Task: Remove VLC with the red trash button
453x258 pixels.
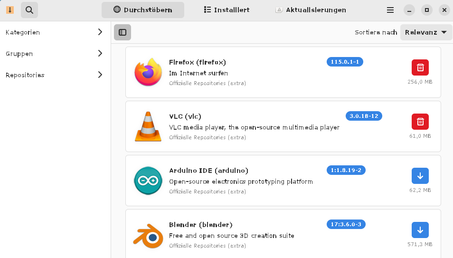Action: pyautogui.click(x=420, y=122)
